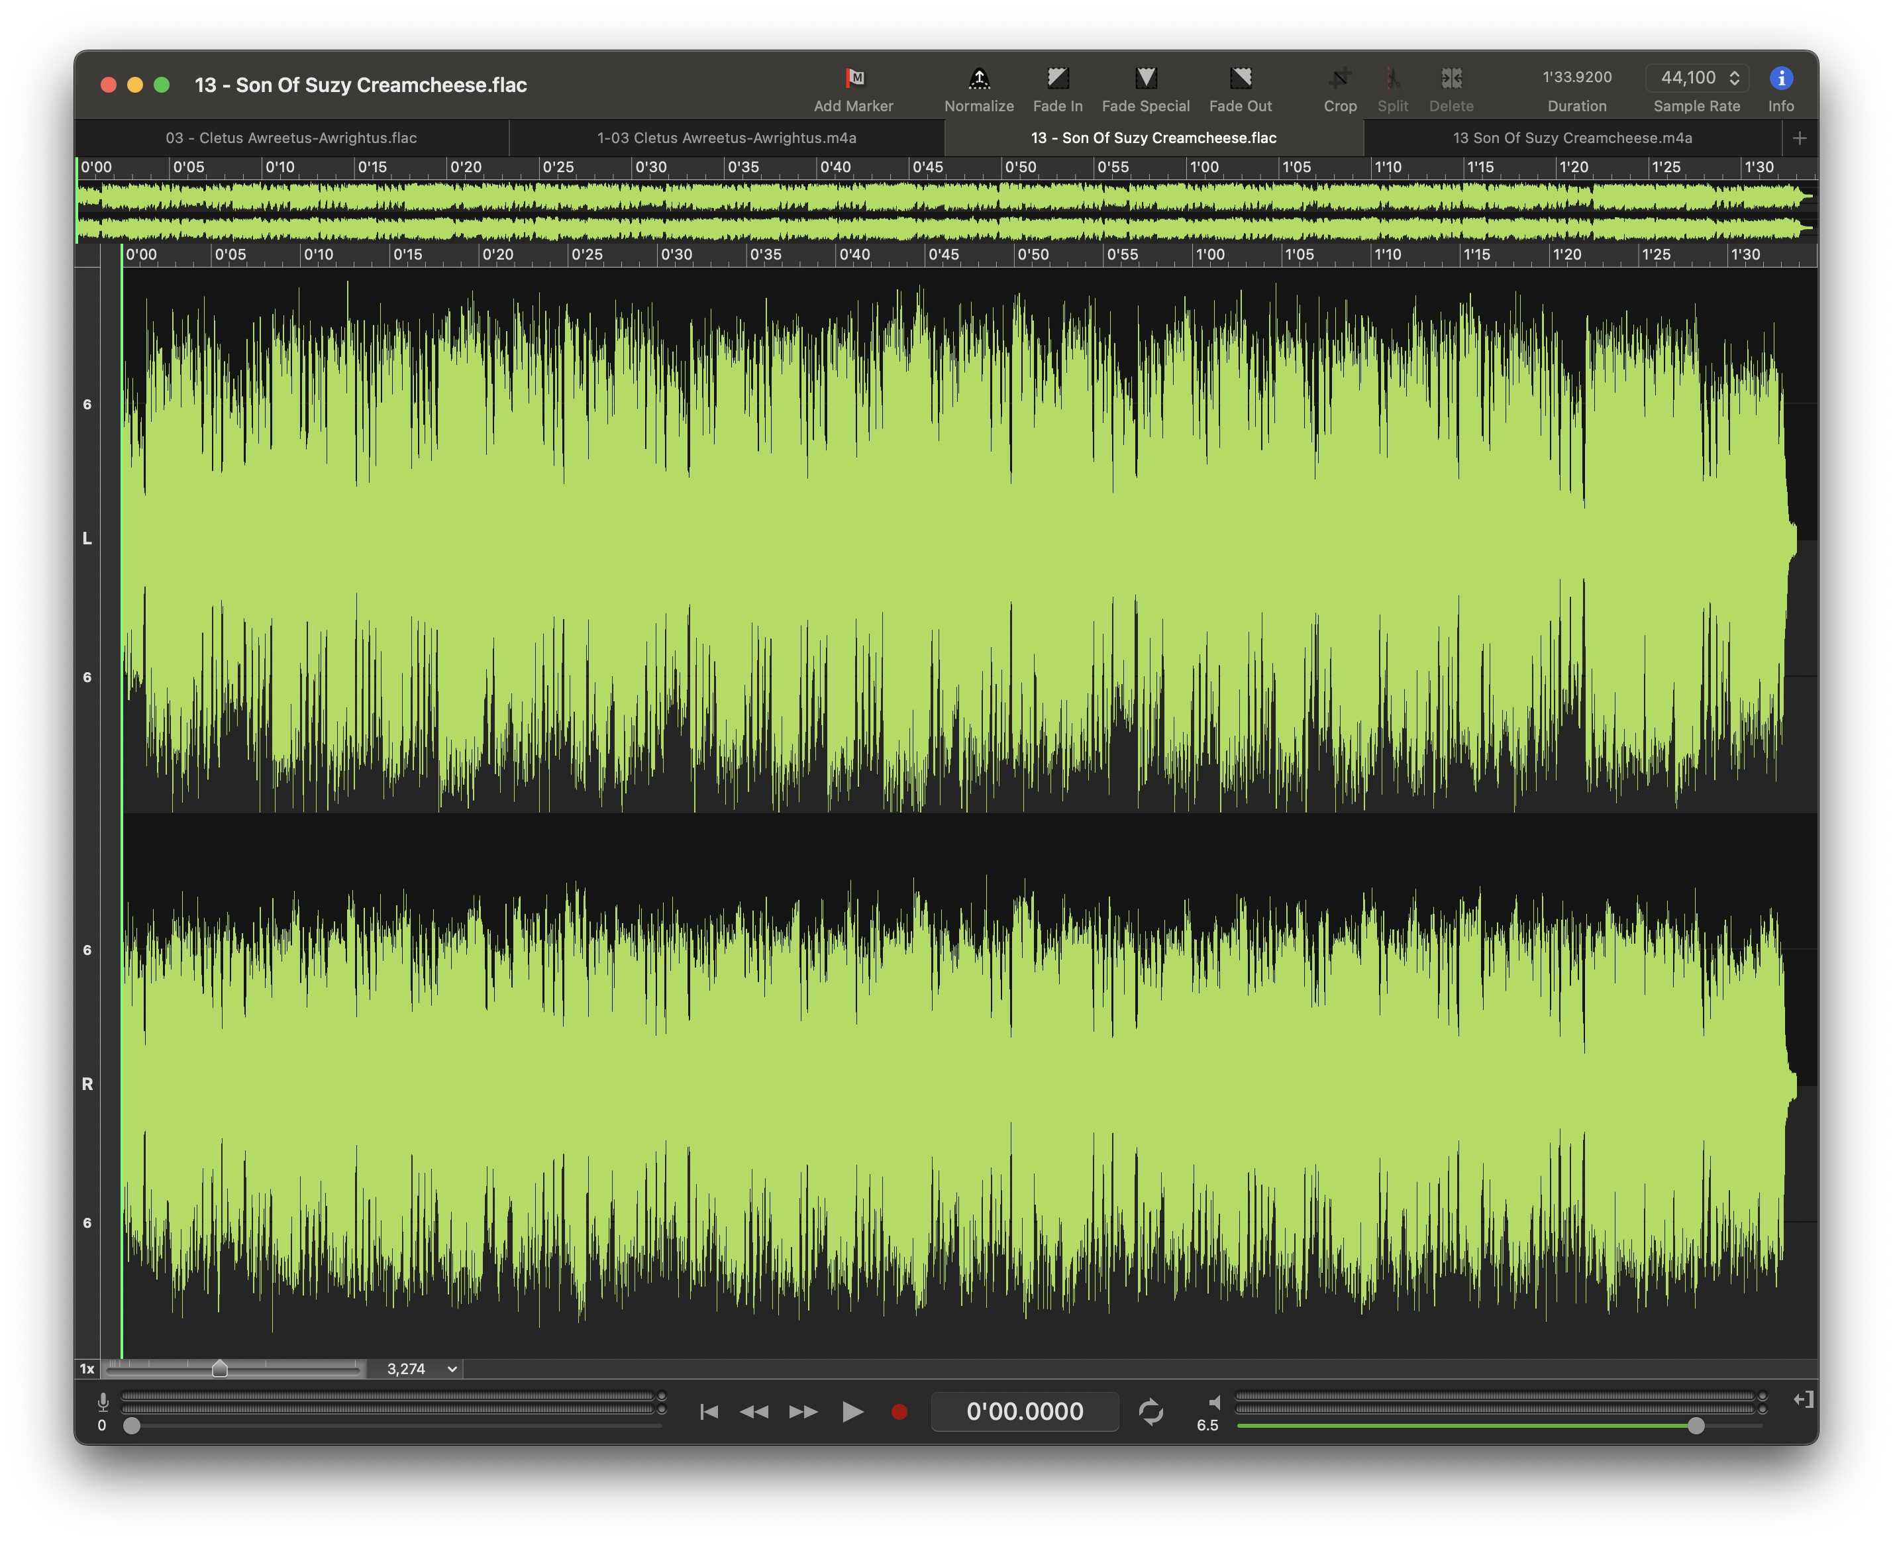Crop the audio selection
The width and height of the screenshot is (1893, 1543).
coord(1339,86)
